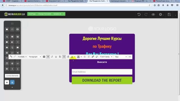Viewport: 180px width, 101px height.
Task: Select the empty box element in sidebar
Action: tap(12, 29)
